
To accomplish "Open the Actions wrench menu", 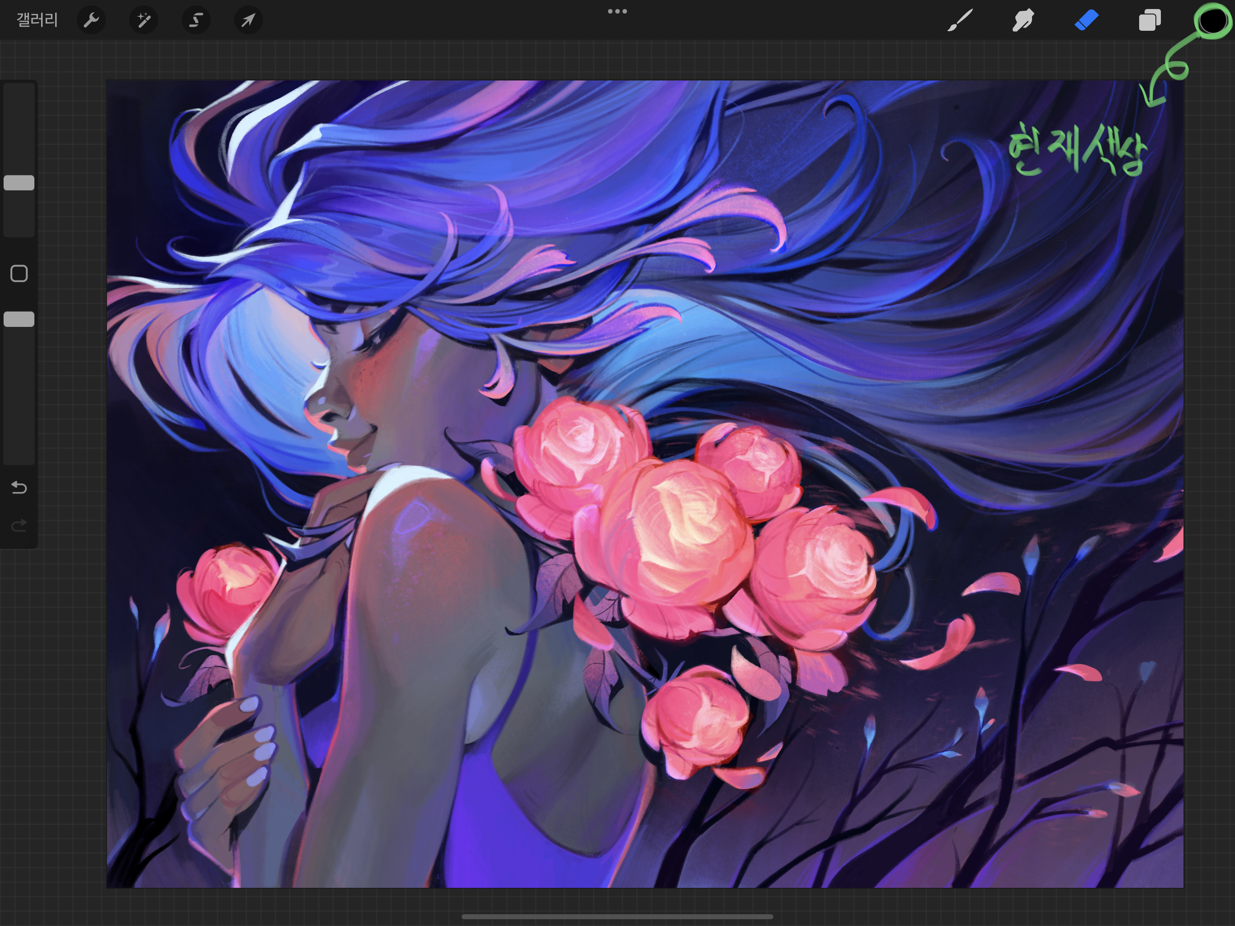I will (91, 21).
